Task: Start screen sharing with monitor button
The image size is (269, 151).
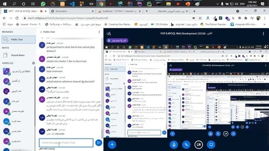Action: [211, 145]
